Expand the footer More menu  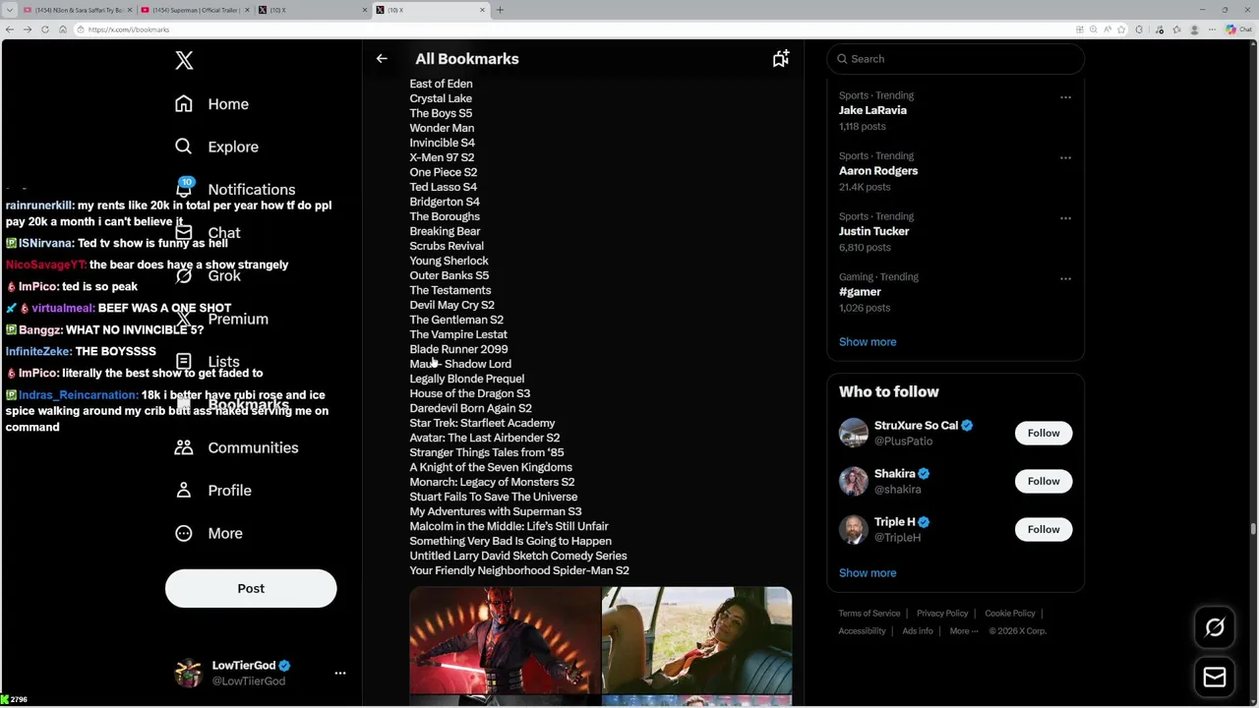click(964, 631)
